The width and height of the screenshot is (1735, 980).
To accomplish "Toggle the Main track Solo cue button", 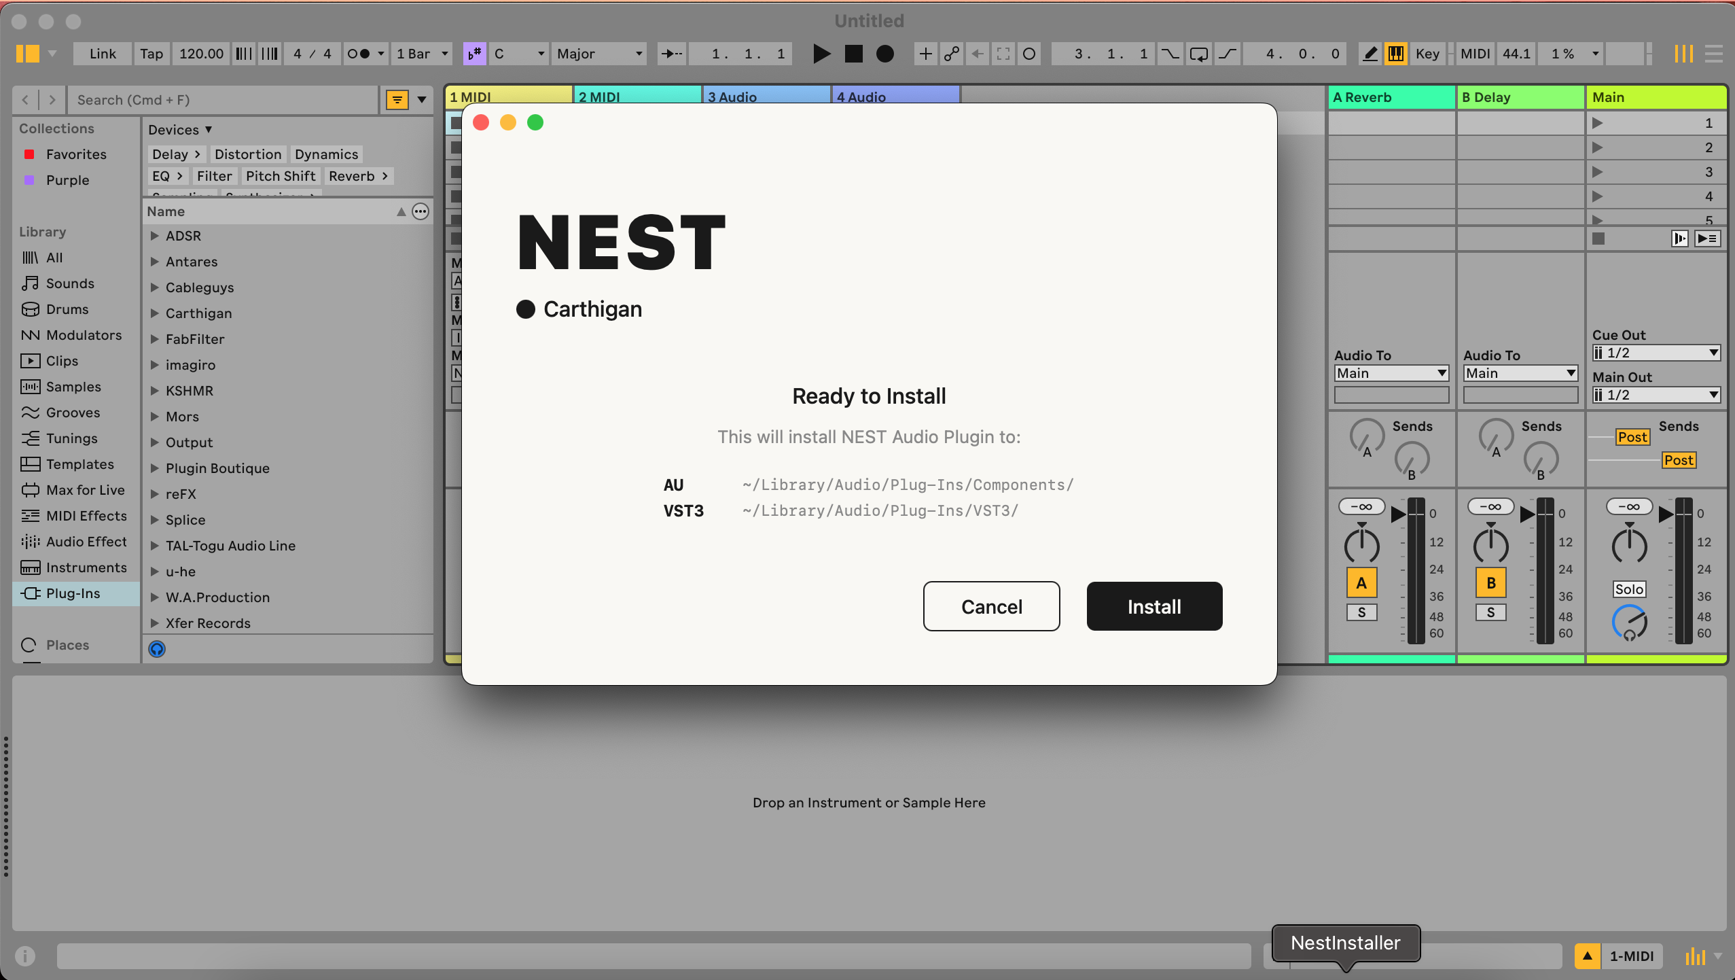I will [x=1629, y=589].
